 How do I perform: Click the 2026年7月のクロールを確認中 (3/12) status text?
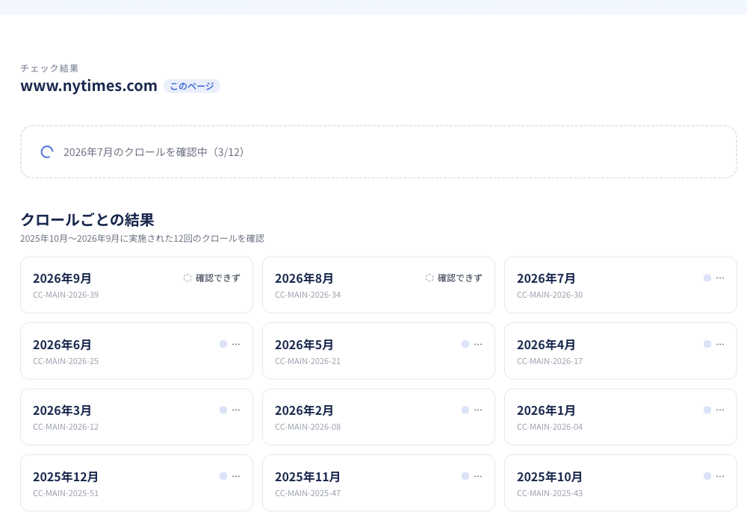pyautogui.click(x=154, y=152)
